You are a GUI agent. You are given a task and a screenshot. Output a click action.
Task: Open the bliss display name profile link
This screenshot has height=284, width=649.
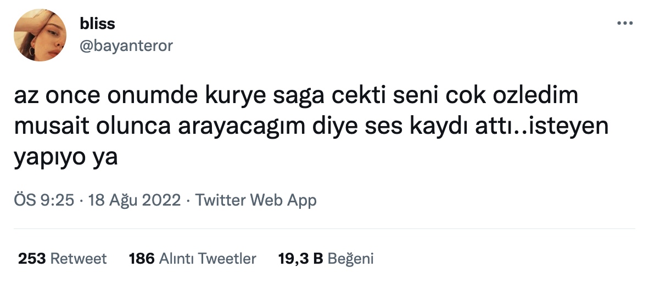(x=97, y=24)
